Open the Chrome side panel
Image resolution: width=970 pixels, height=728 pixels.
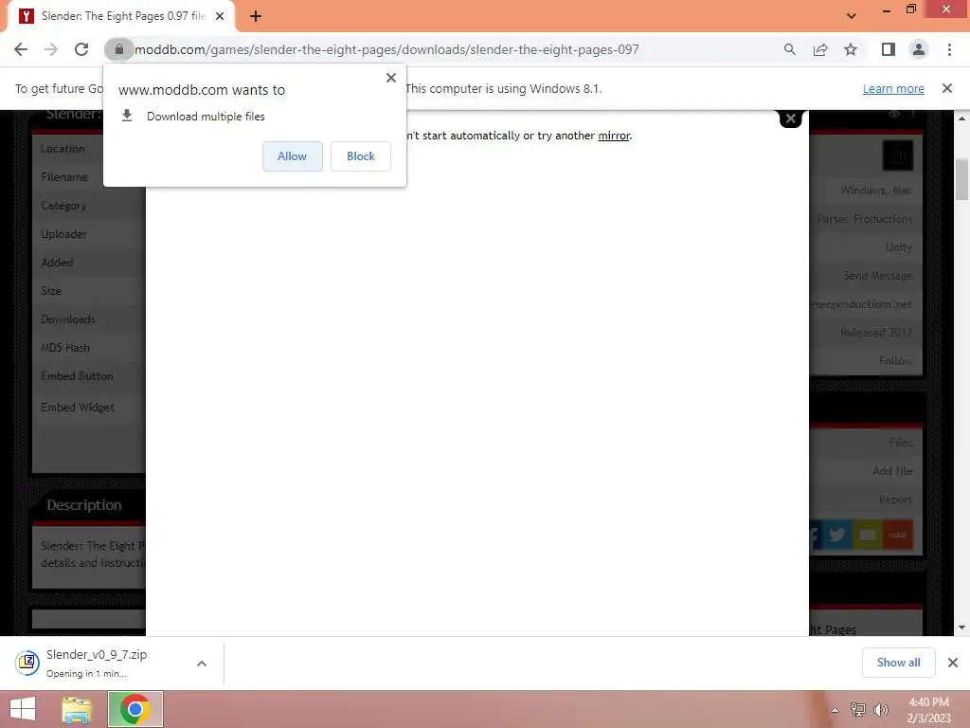[889, 49]
